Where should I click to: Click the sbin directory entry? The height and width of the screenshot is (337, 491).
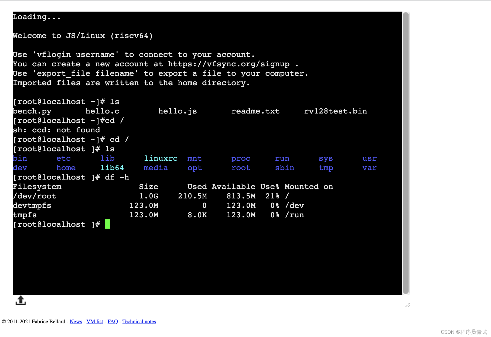tap(285, 168)
